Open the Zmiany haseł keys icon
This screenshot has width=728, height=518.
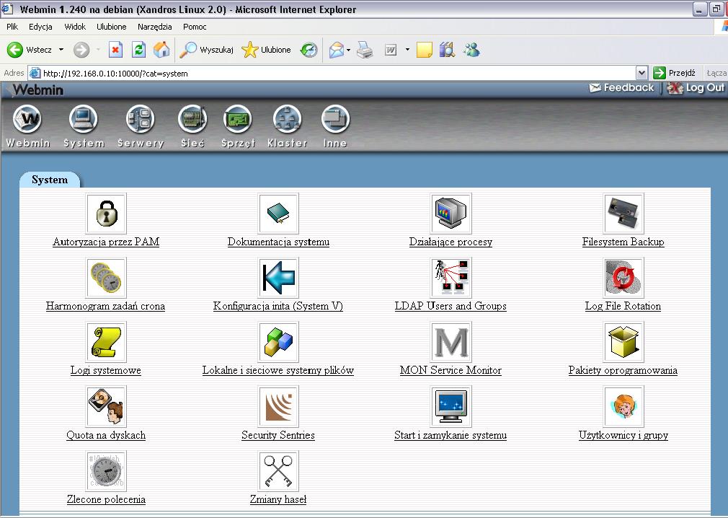click(278, 471)
